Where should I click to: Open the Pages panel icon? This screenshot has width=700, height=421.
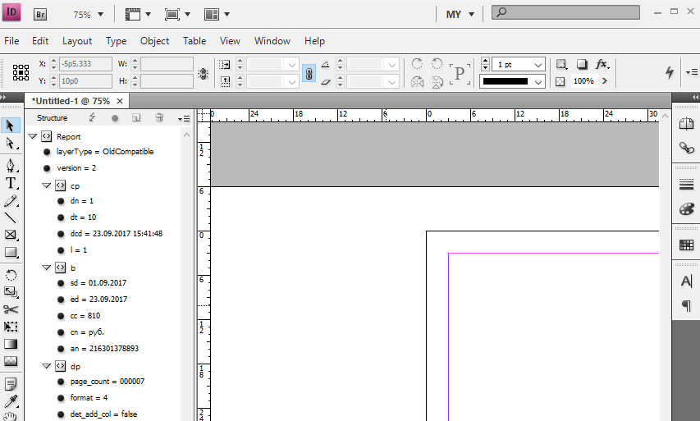(x=686, y=124)
